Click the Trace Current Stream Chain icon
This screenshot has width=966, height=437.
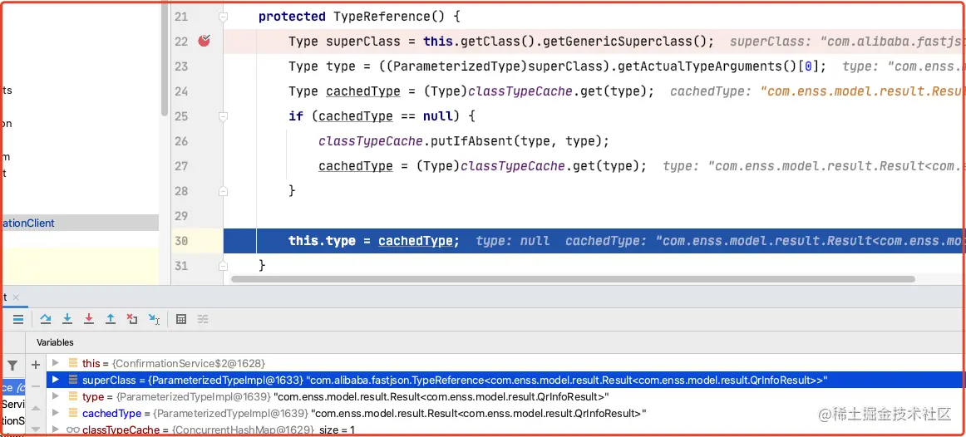203,319
